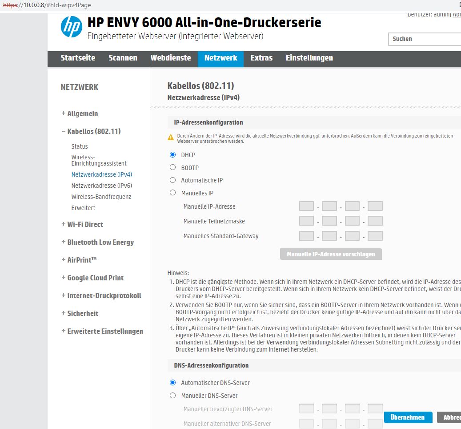Screen dimensions: 461x429
Task: Choose Manueller DNS-Server radio button
Action: coord(172,396)
